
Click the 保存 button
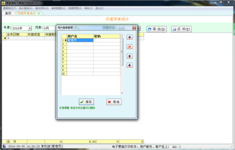tap(86, 102)
